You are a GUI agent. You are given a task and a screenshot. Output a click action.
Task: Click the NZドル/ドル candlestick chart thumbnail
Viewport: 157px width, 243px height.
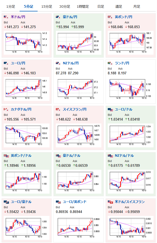click(129, 181)
